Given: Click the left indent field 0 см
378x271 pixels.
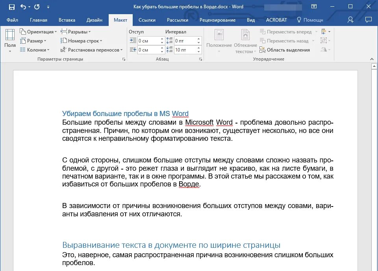Looking at the screenshot, I should click(x=148, y=41).
